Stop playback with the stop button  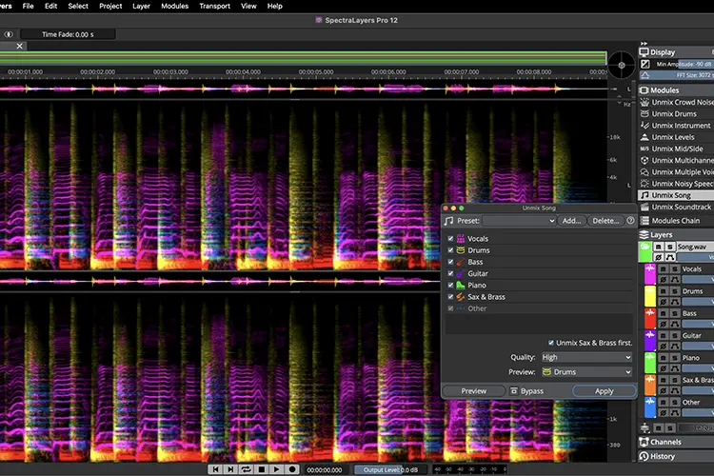click(x=262, y=469)
